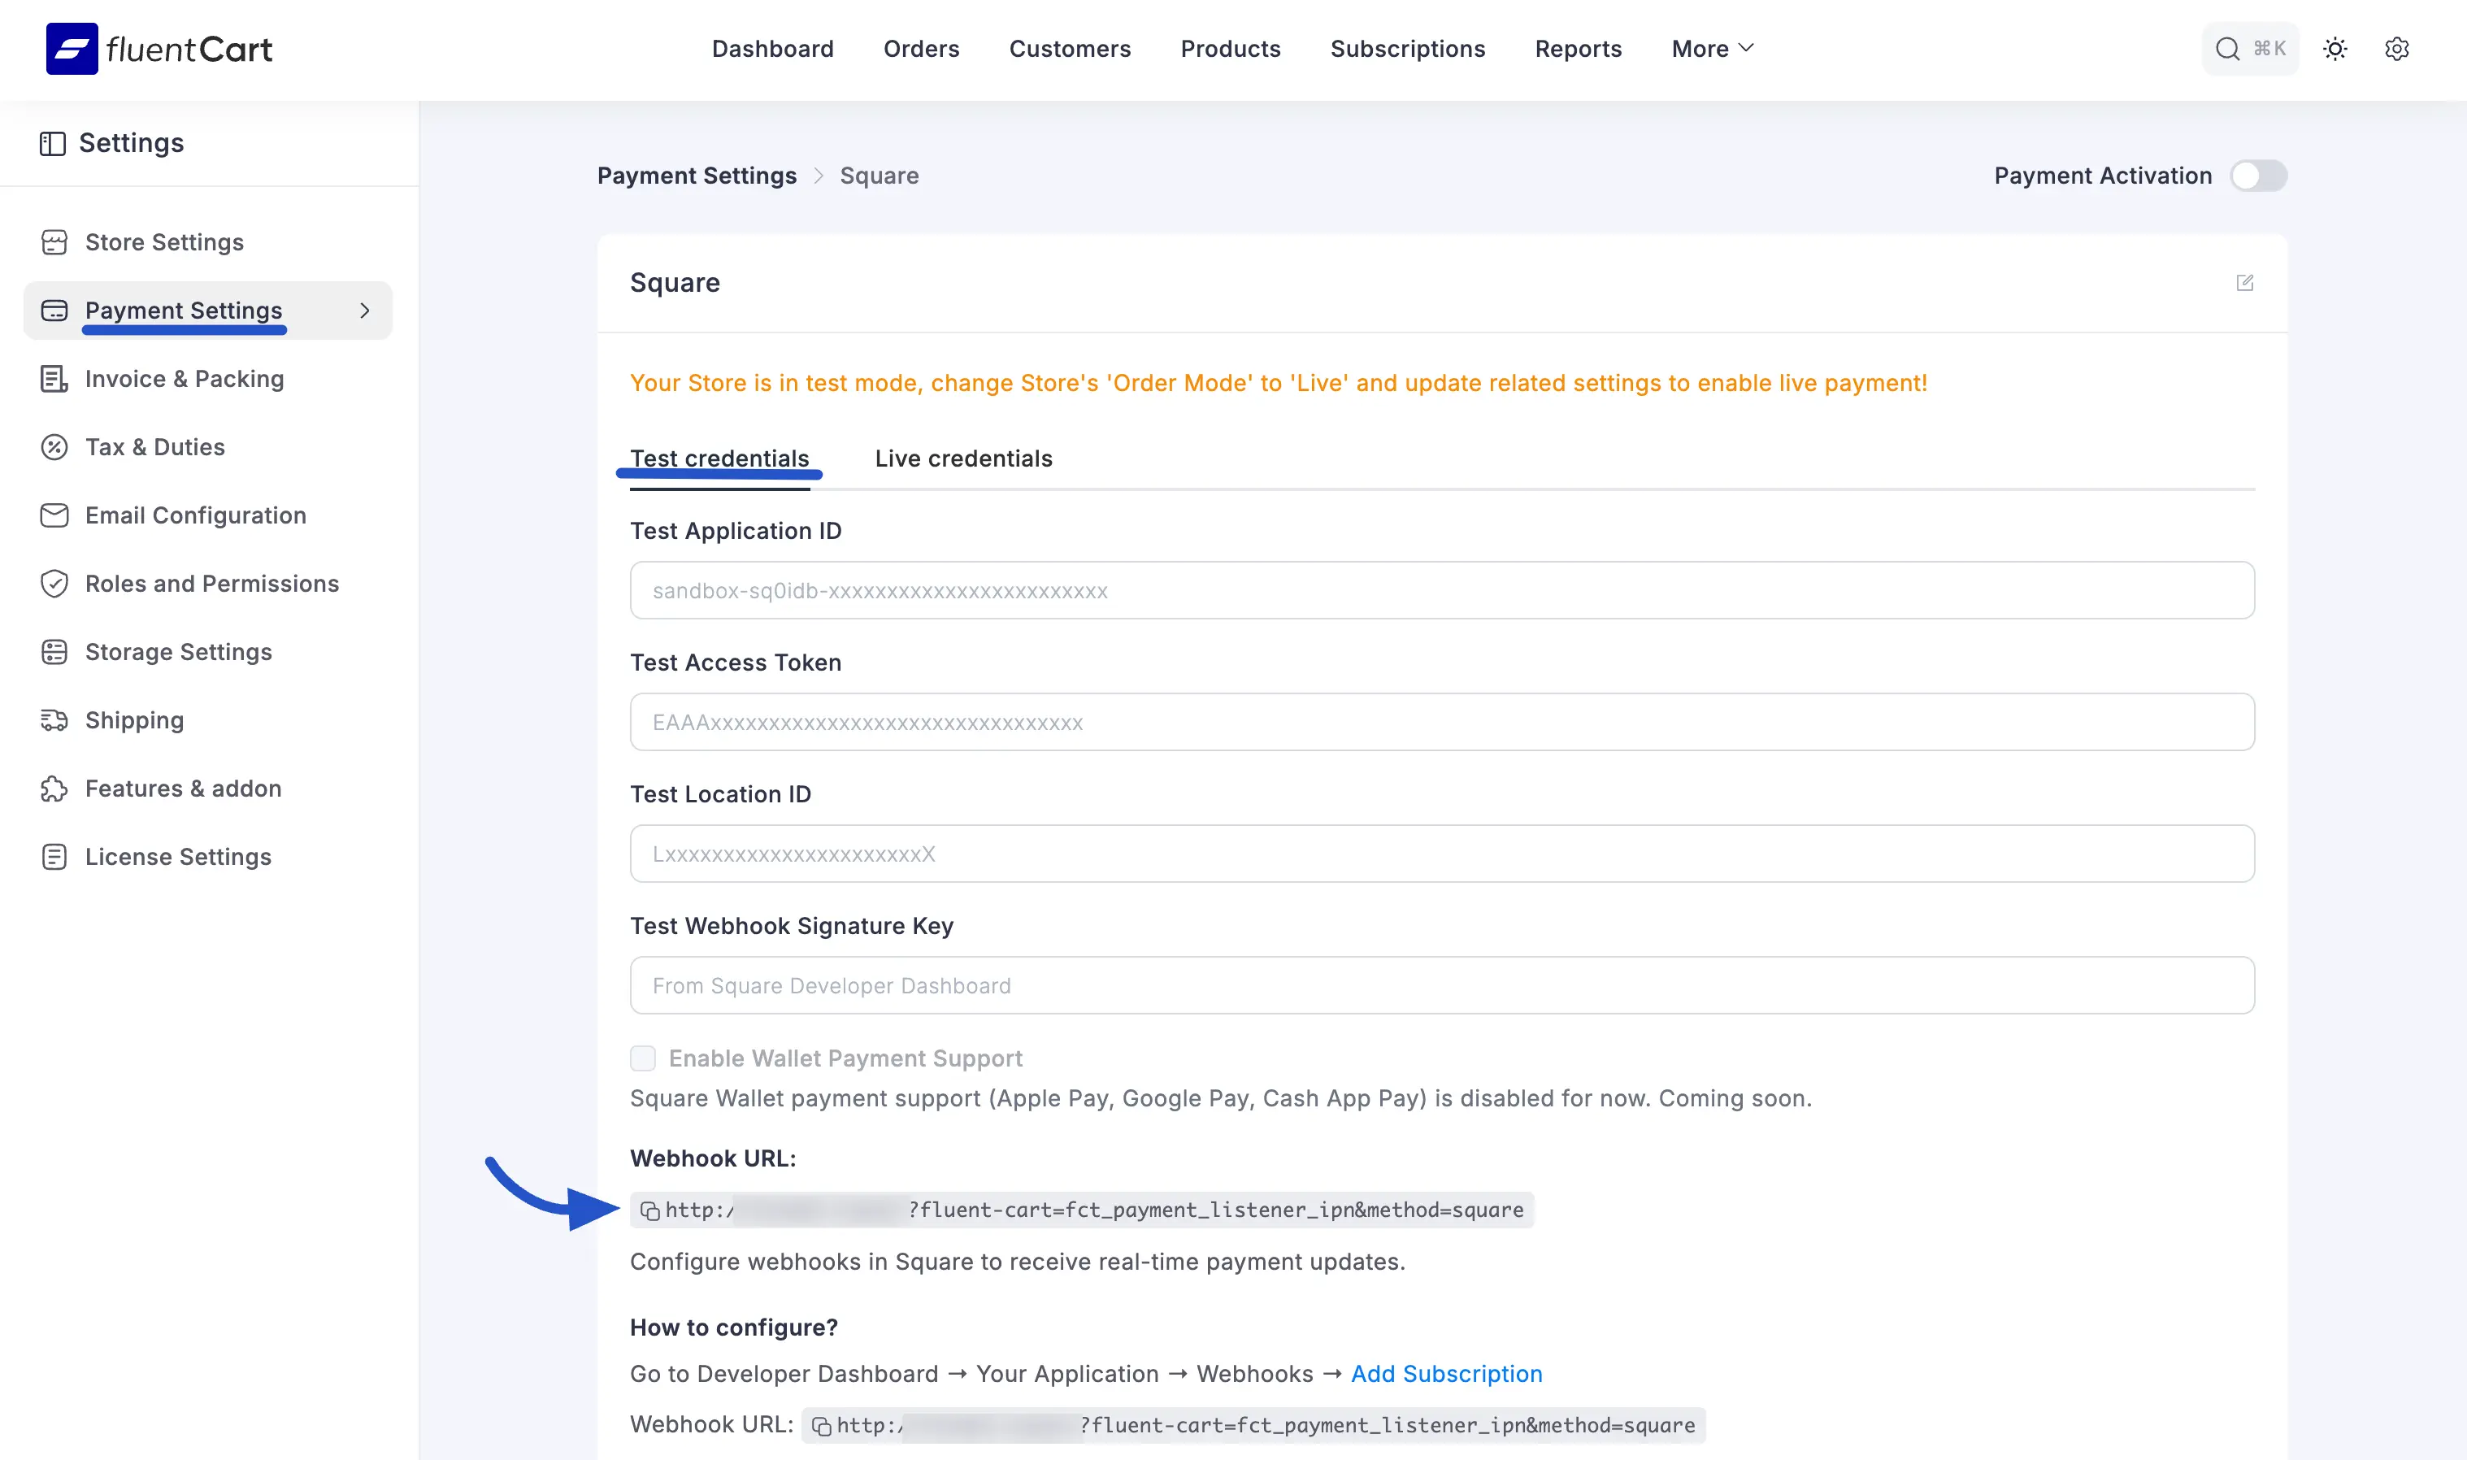Click the Square breadcrumb text
Image resolution: width=2467 pixels, height=1460 pixels.
point(880,175)
